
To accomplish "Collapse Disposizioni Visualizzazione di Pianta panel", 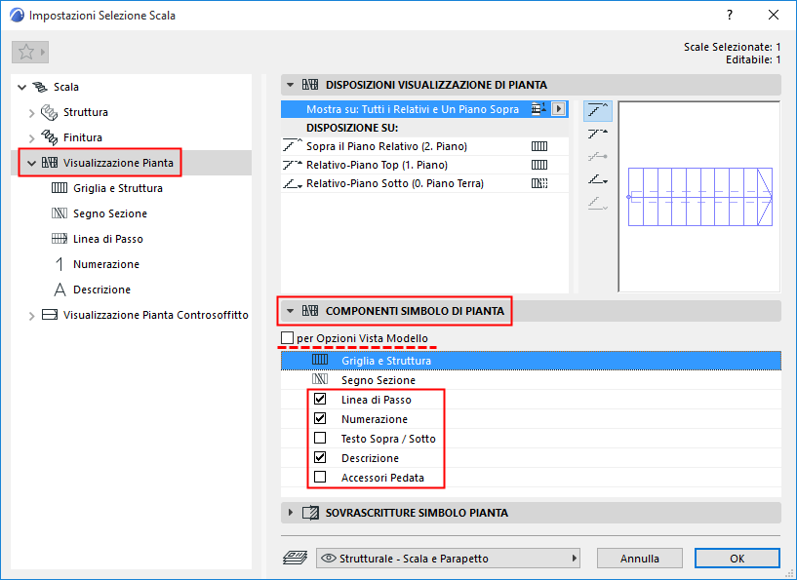I will 291,85.
